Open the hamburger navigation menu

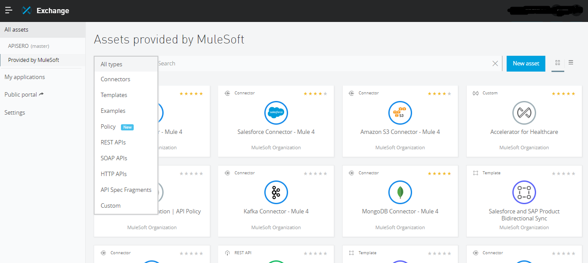pyautogui.click(x=8, y=10)
